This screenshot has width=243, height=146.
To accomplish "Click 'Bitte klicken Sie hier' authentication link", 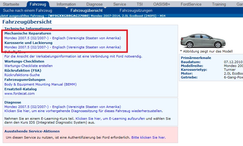I will pos(148,137).
